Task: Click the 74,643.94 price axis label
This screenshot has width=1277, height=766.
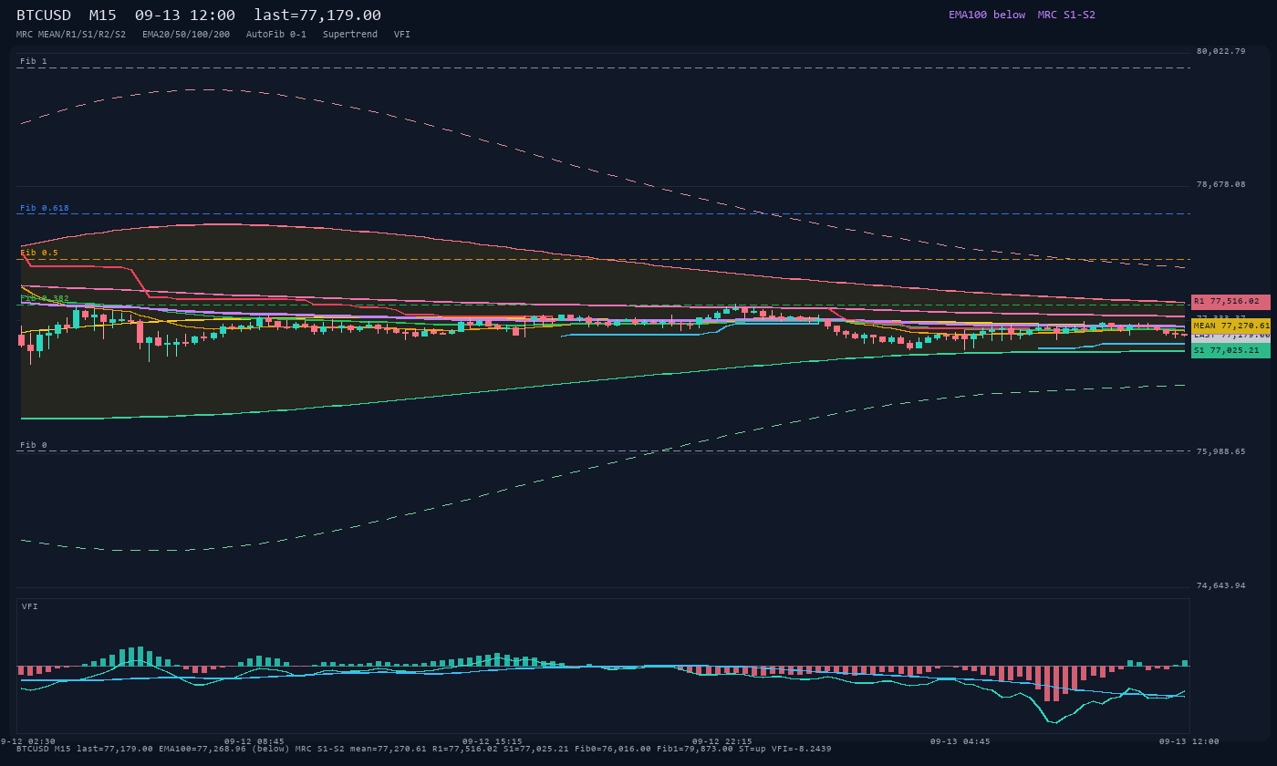Action: (1220, 585)
